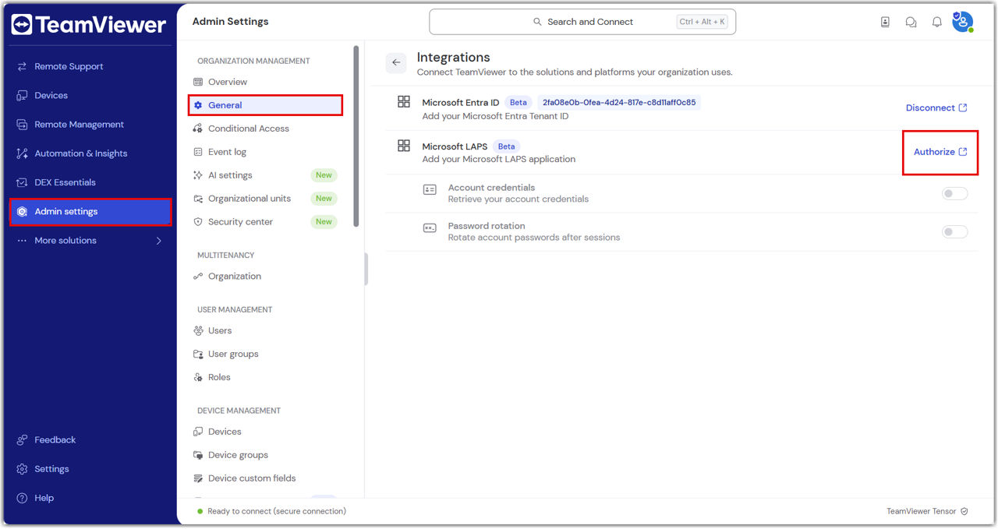Open User groups under User Management
The width and height of the screenshot is (998, 529).
[232, 354]
